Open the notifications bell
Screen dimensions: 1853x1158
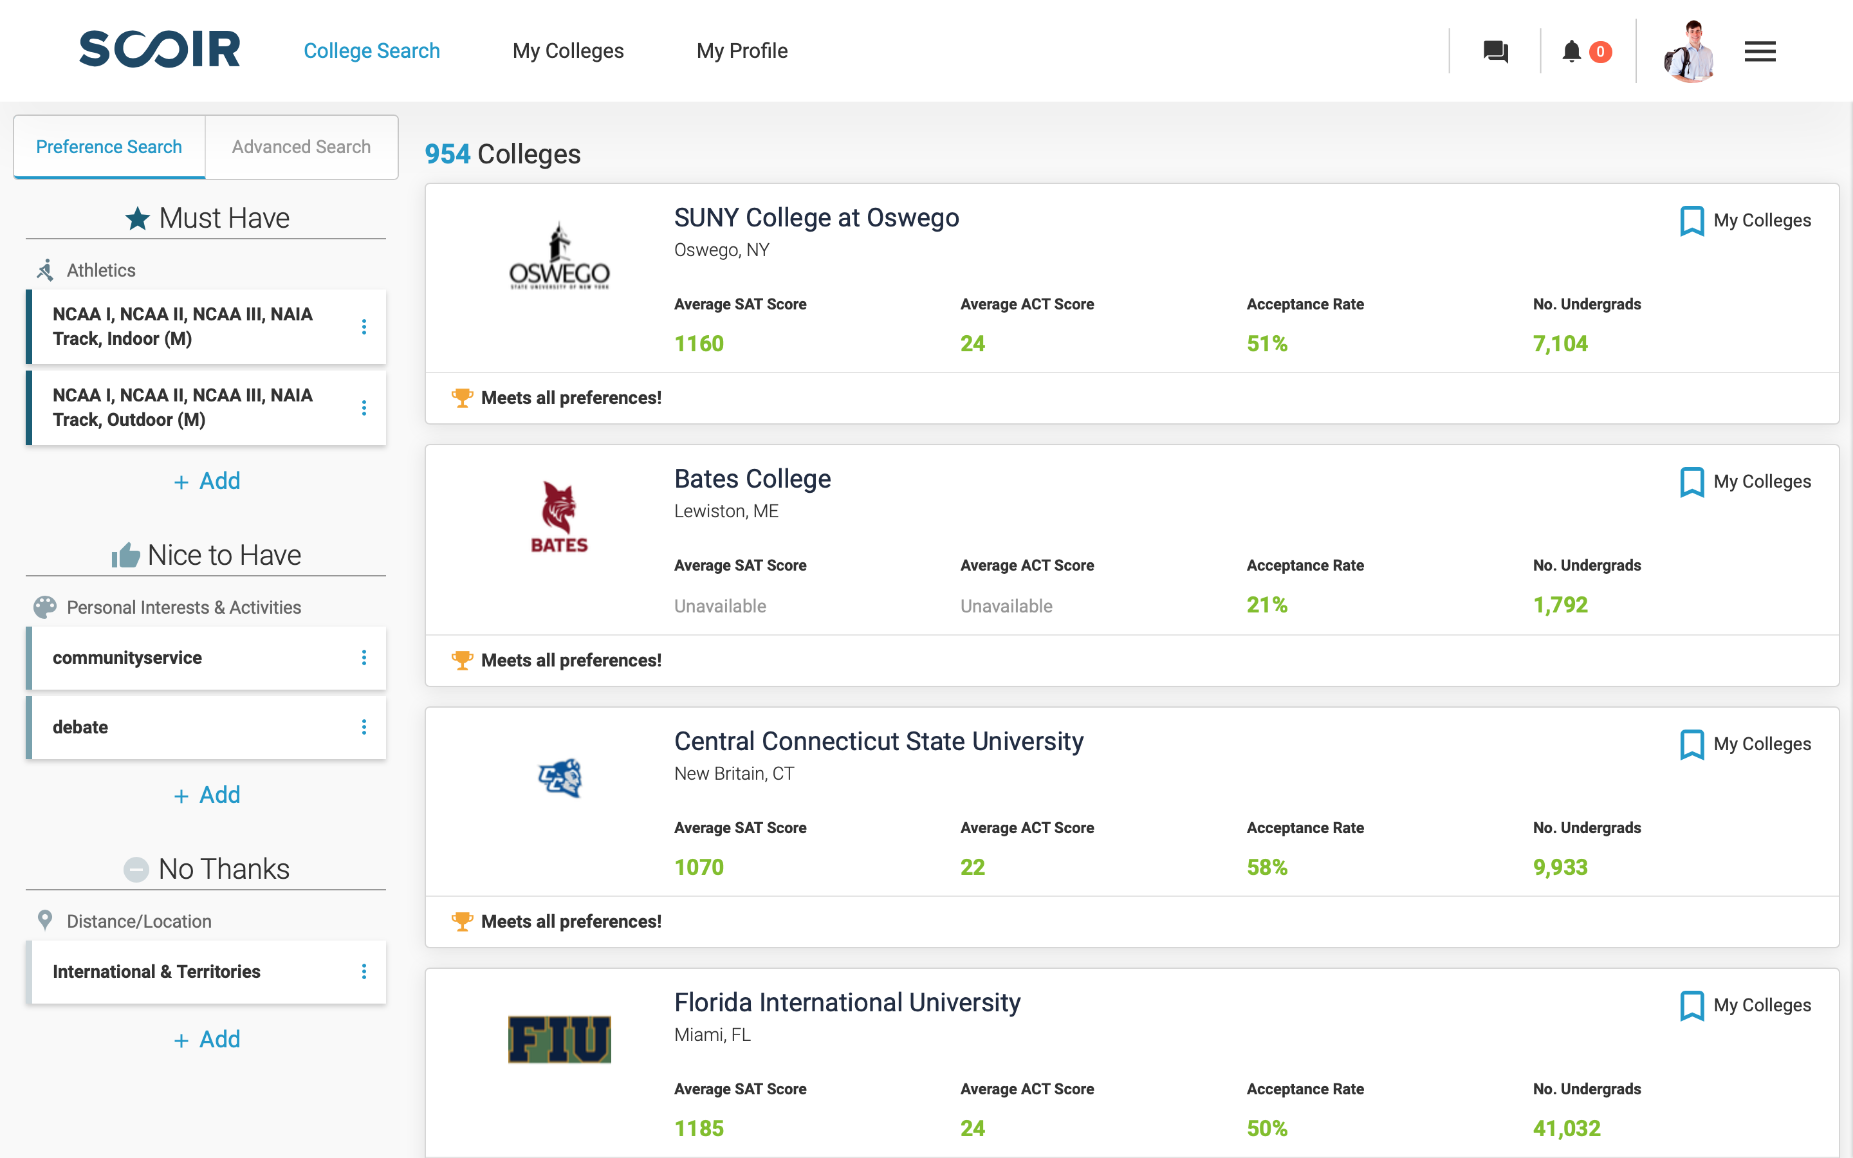point(1571,51)
